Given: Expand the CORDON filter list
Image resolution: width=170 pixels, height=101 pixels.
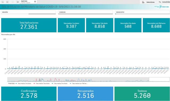Looking at the screenshot, I should point(86,12).
